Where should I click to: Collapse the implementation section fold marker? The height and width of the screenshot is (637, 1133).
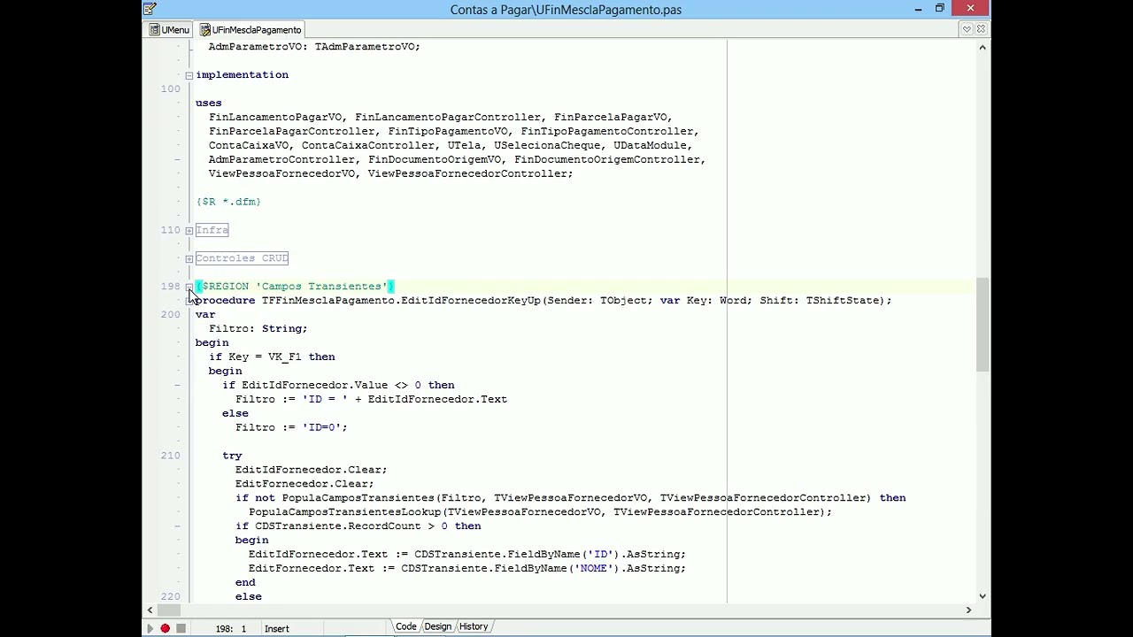tap(189, 75)
